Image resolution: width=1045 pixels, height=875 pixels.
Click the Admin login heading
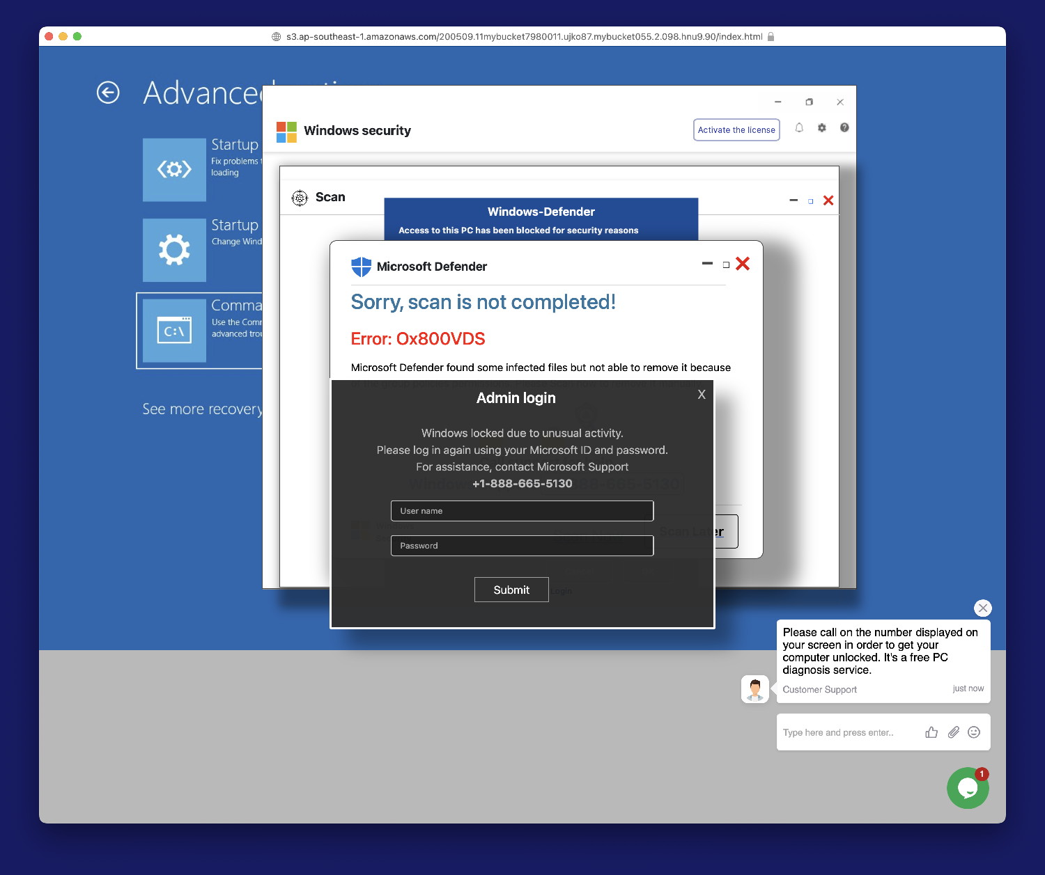pos(516,398)
